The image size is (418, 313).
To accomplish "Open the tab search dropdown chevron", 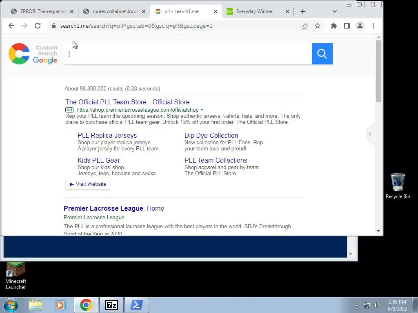I will pyautogui.click(x=335, y=11).
